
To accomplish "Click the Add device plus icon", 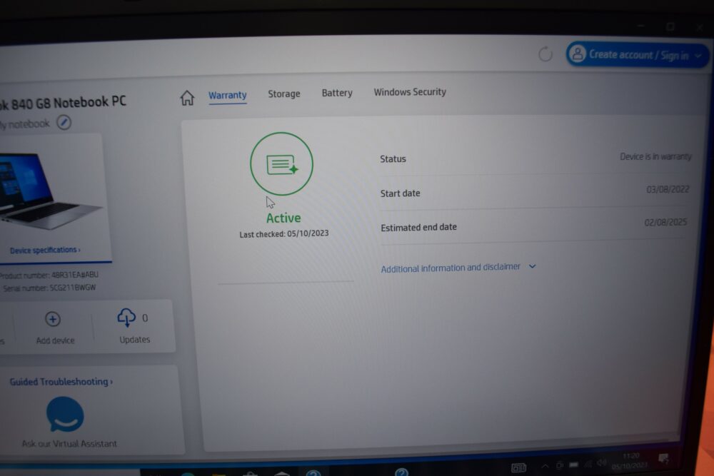I will pos(52,319).
